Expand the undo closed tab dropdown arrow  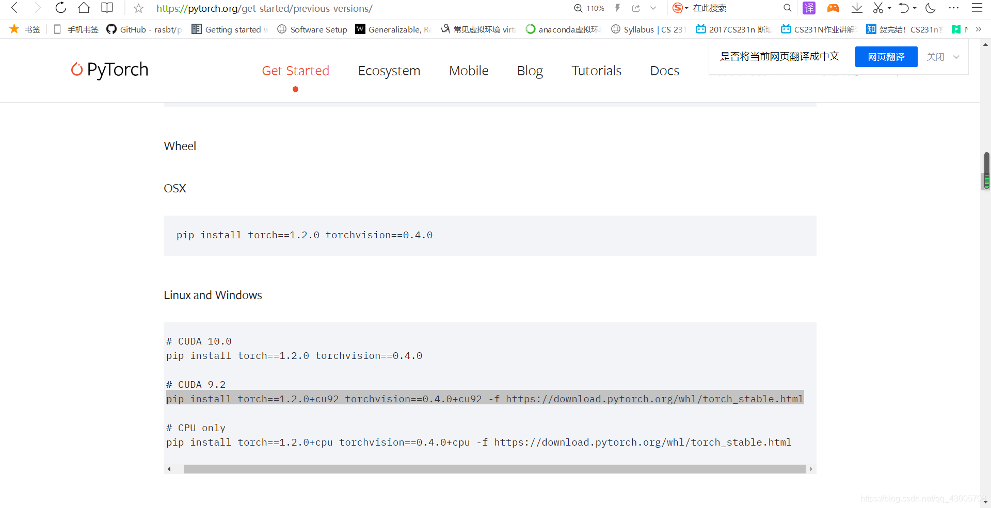pyautogui.click(x=915, y=8)
